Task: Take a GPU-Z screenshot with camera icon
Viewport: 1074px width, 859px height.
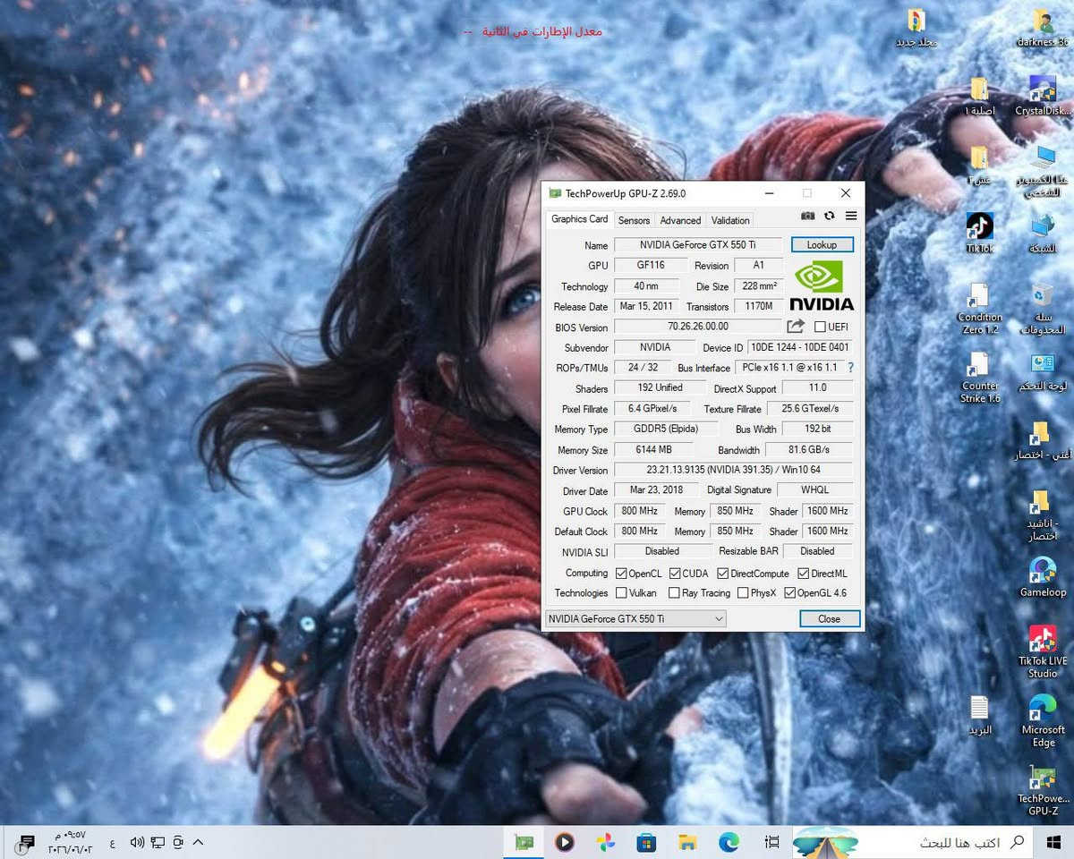Action: point(807,216)
